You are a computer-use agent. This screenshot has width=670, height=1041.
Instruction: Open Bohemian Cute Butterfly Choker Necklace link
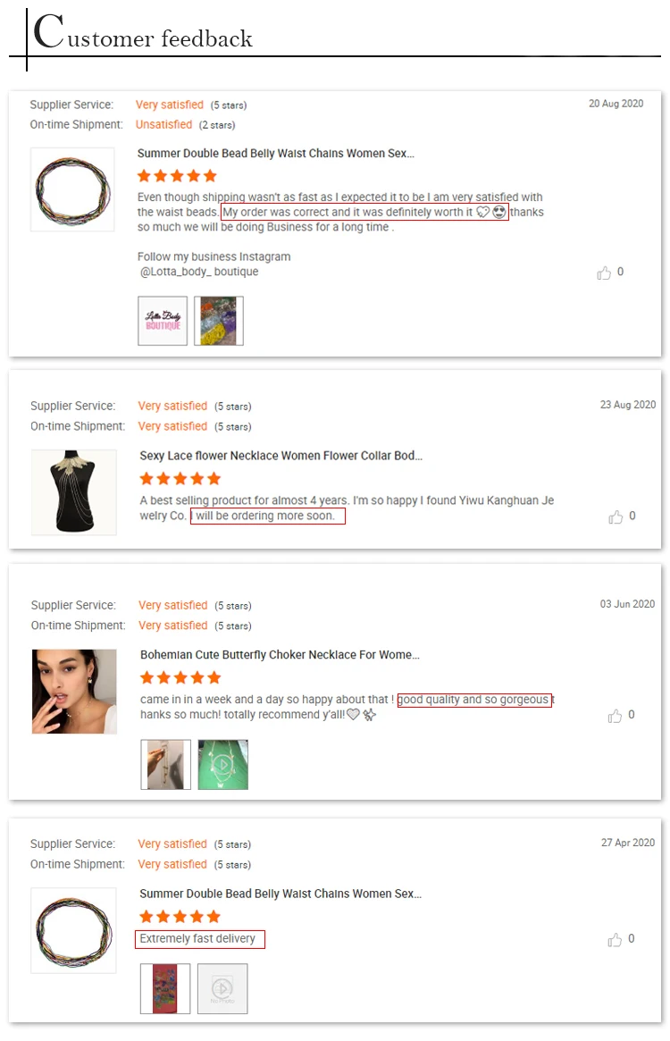pyautogui.click(x=280, y=655)
